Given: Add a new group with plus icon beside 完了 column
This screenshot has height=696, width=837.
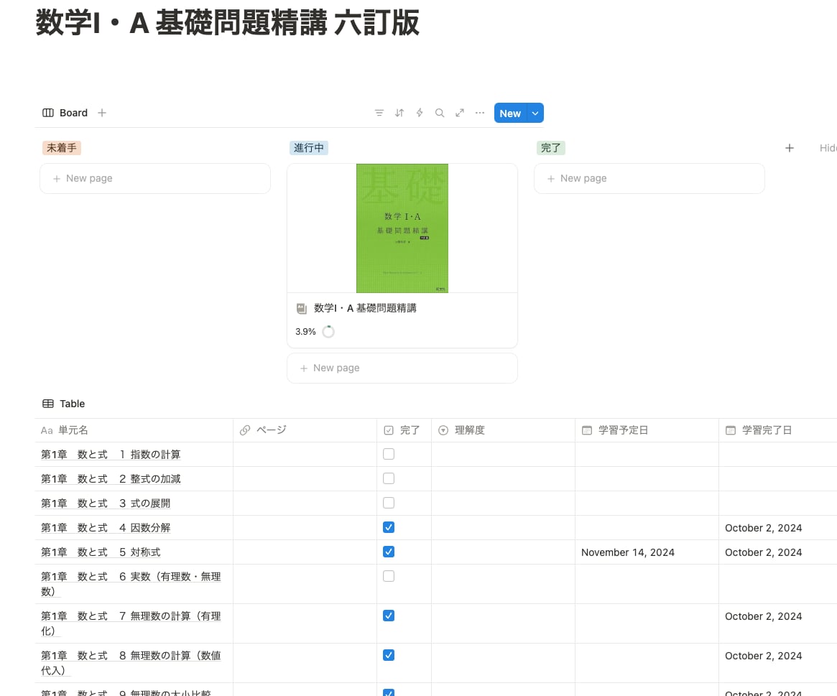Looking at the screenshot, I should [789, 148].
